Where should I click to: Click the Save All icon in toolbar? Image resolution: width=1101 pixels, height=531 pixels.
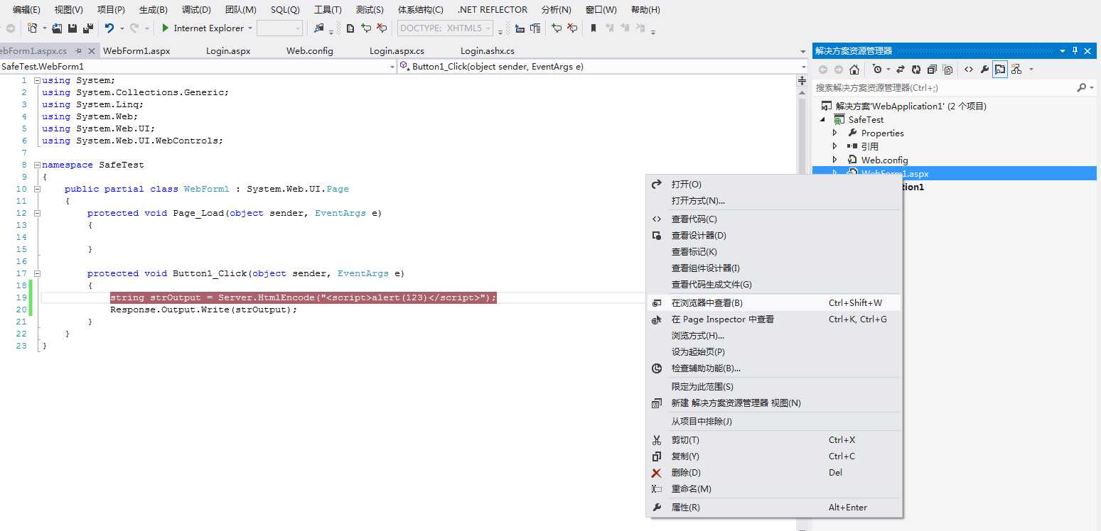[88, 28]
